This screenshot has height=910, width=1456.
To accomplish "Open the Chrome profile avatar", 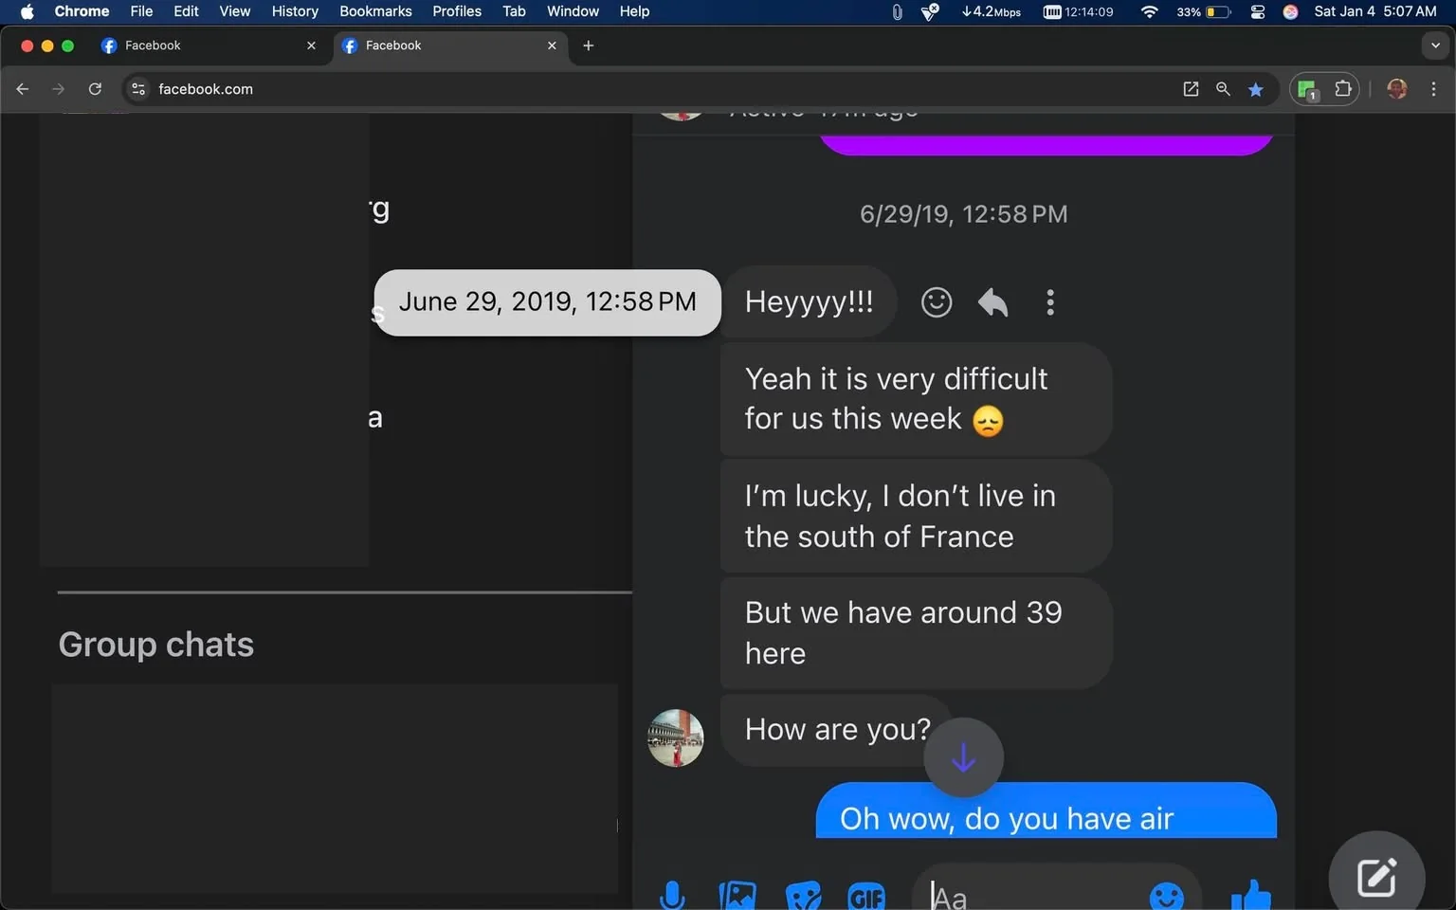I will pyautogui.click(x=1396, y=89).
